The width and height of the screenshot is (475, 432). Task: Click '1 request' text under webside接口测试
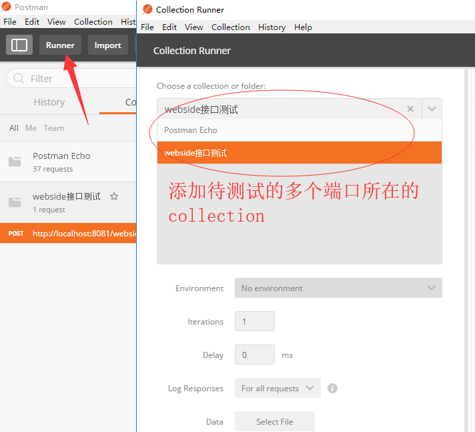(49, 210)
